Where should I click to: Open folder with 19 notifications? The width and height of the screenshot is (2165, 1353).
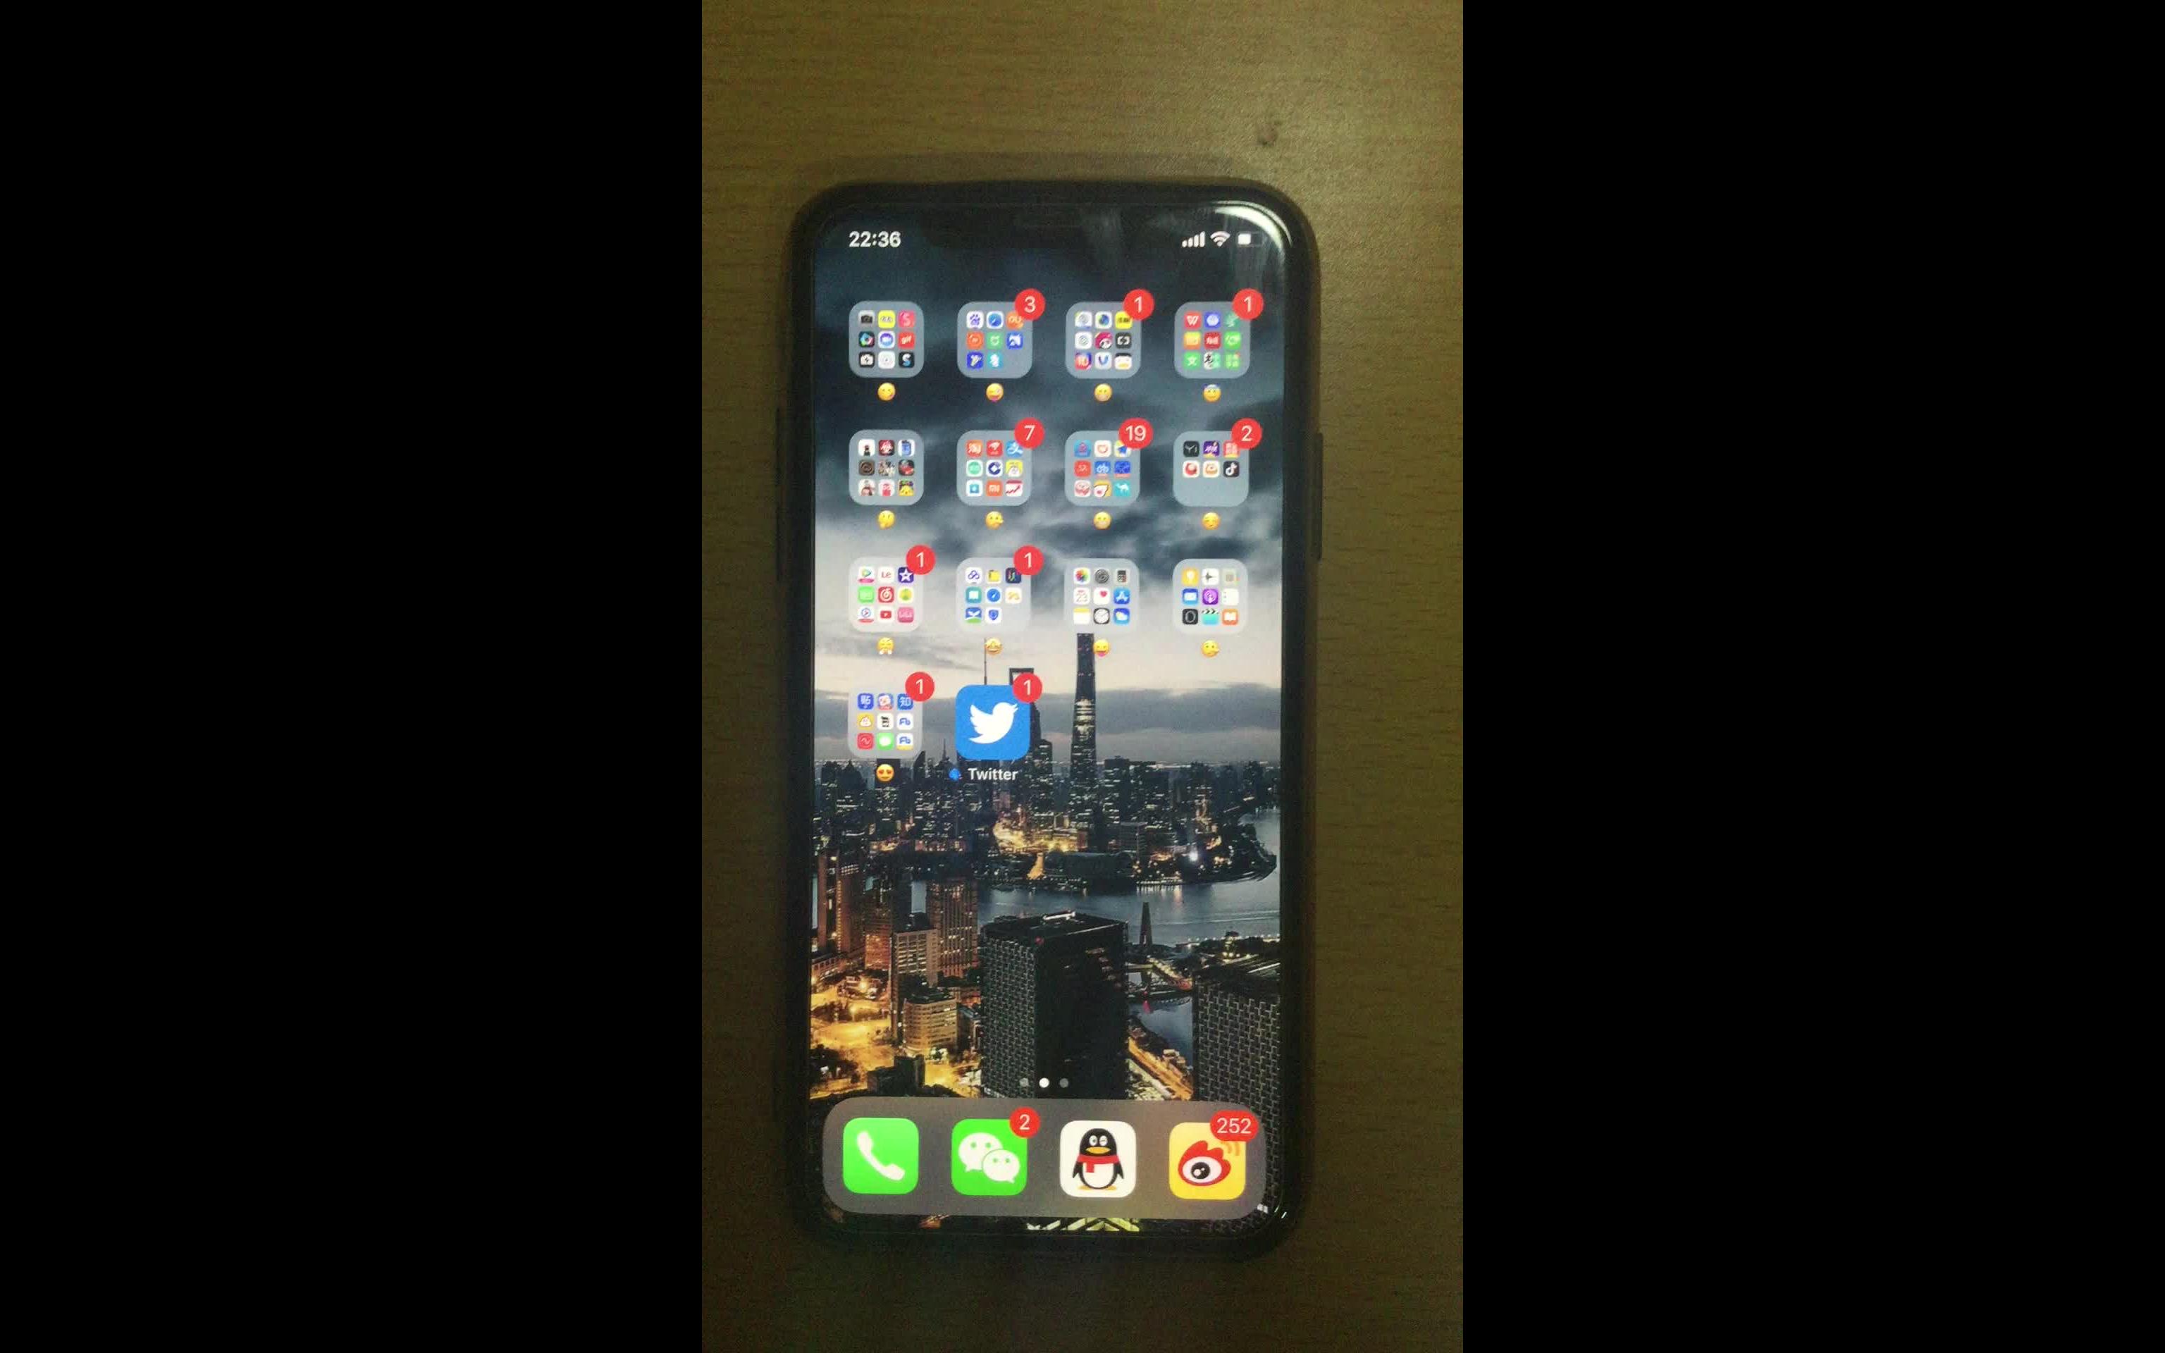pyautogui.click(x=1100, y=463)
